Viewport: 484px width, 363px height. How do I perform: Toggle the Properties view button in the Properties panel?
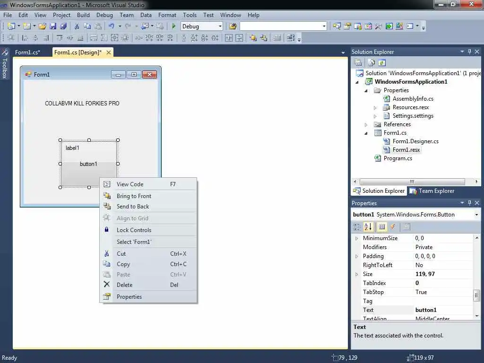point(382,227)
